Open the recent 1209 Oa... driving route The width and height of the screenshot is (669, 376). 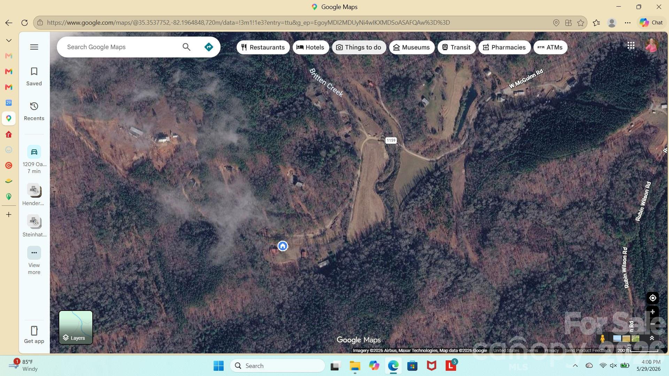pyautogui.click(x=34, y=160)
